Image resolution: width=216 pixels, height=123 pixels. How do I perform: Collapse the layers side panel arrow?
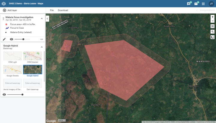[47, 19]
